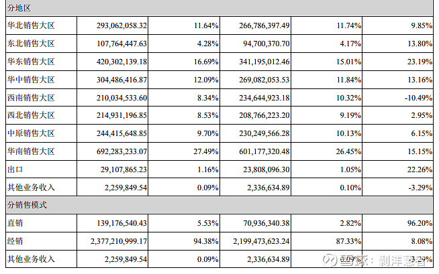The width and height of the screenshot is (439, 274).
Task: Click the 东北销售大区 row label
Action: [x=30, y=44]
